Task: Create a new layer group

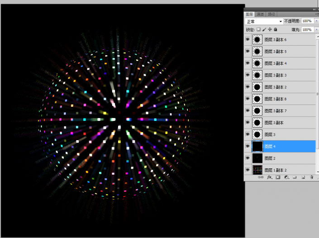Action: tap(295, 178)
